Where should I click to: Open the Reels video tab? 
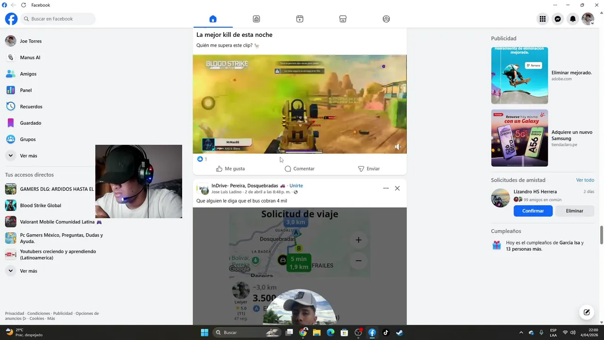[300, 19]
